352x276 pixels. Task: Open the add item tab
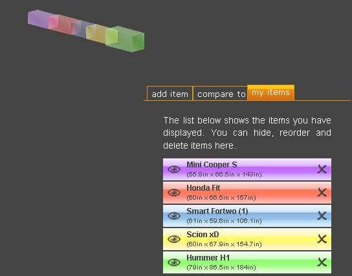click(170, 94)
